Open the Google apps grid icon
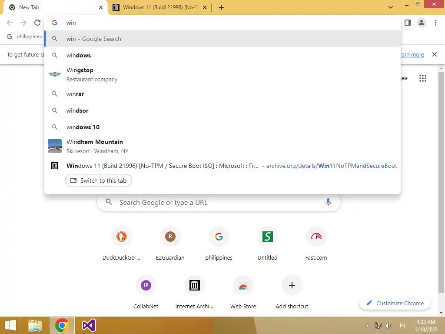This screenshot has width=445, height=334. 422,78
